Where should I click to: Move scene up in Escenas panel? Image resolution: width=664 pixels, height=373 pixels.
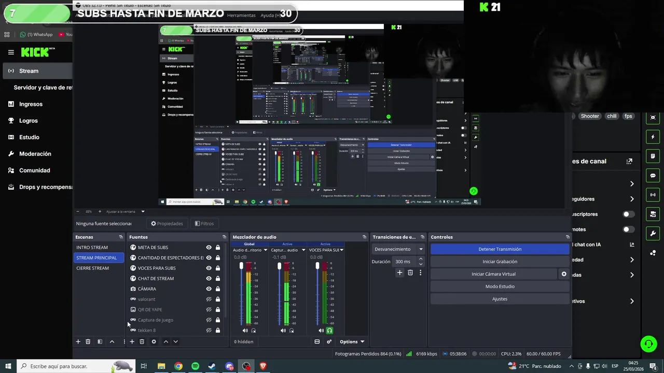coord(112,341)
